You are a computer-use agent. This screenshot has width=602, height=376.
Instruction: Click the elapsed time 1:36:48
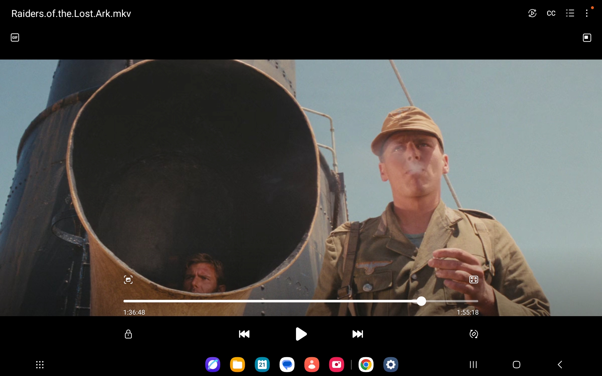(134, 312)
